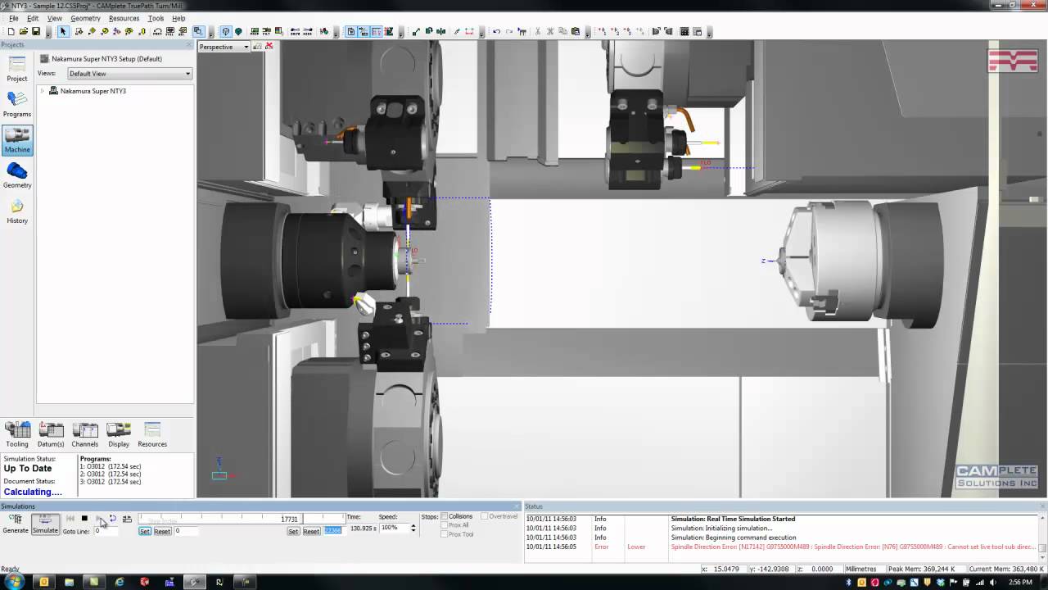
Task: Click the Undo arrow in toolbar
Action: pos(496,32)
